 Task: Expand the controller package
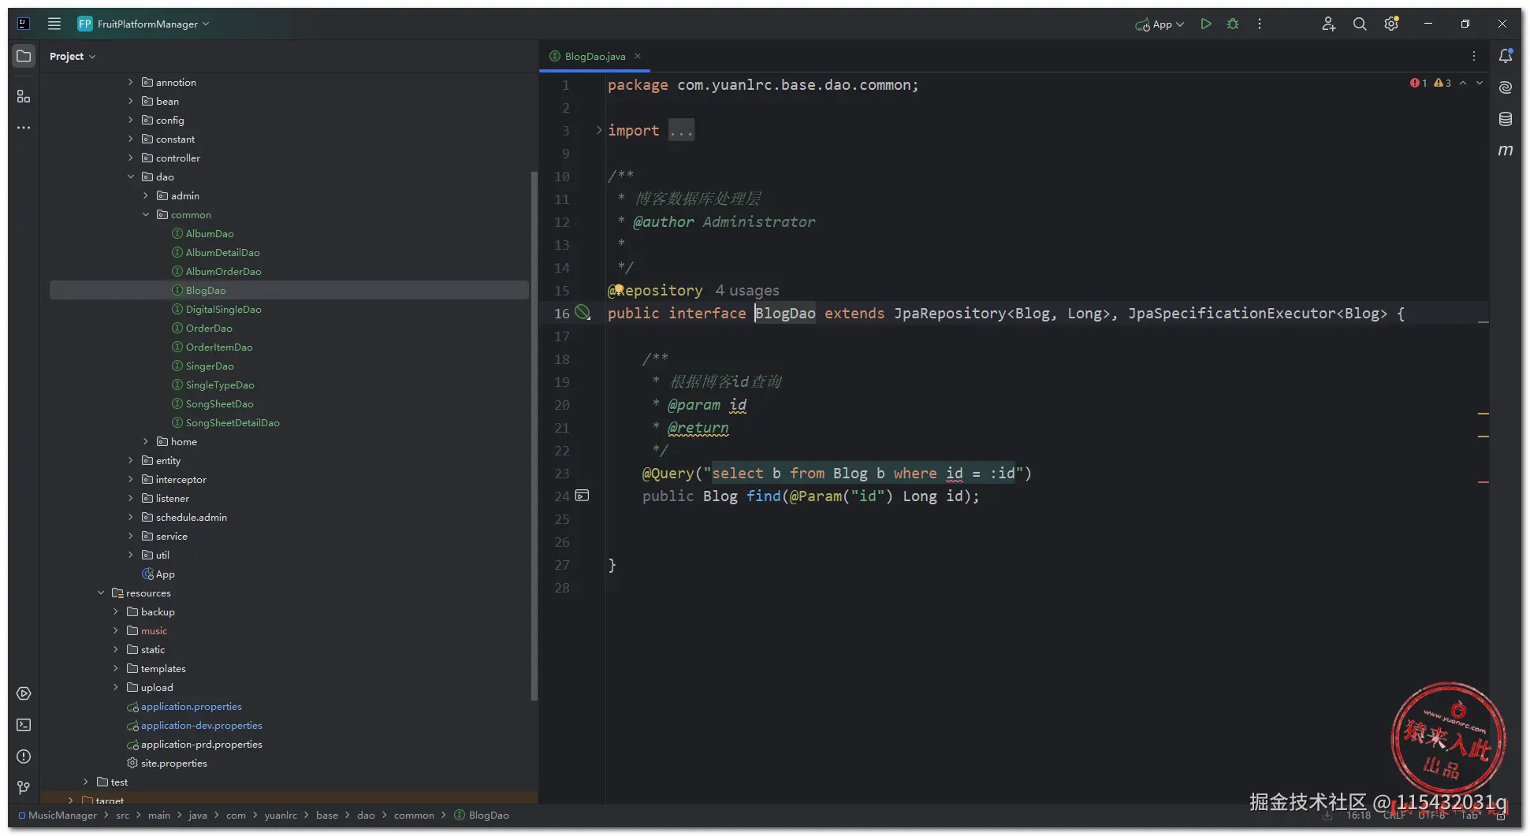click(x=131, y=158)
